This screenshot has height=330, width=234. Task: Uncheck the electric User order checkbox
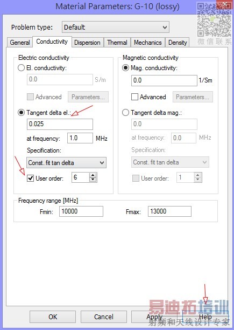click(x=31, y=178)
